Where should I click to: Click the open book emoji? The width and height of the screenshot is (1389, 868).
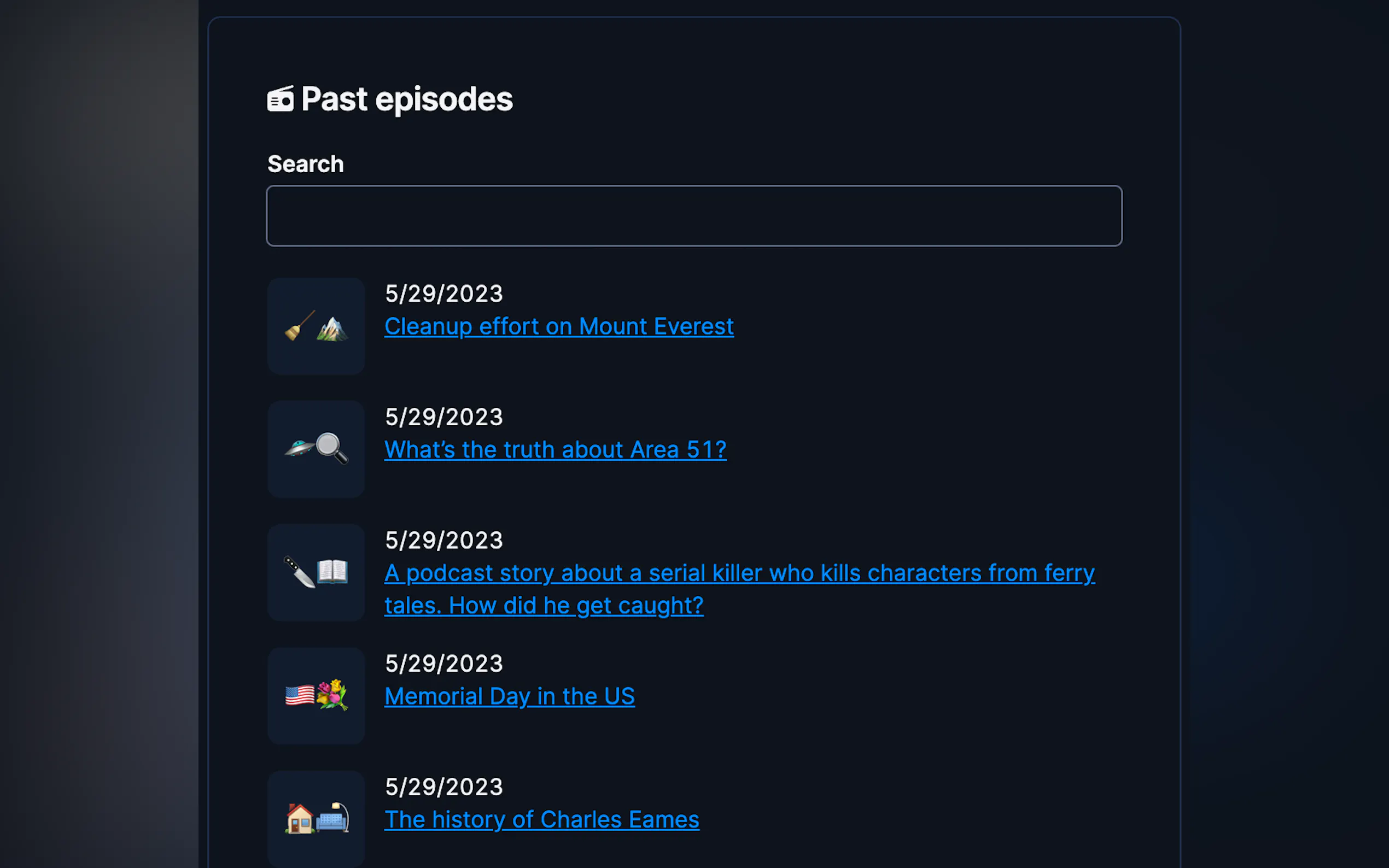click(x=332, y=572)
